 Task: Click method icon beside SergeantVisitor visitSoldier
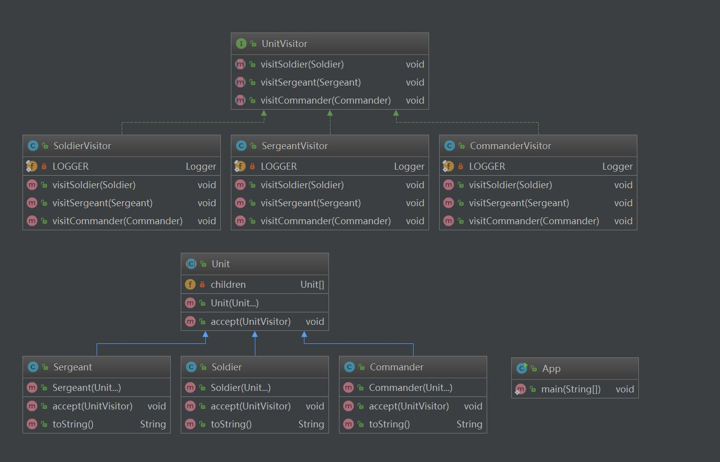[x=240, y=185]
